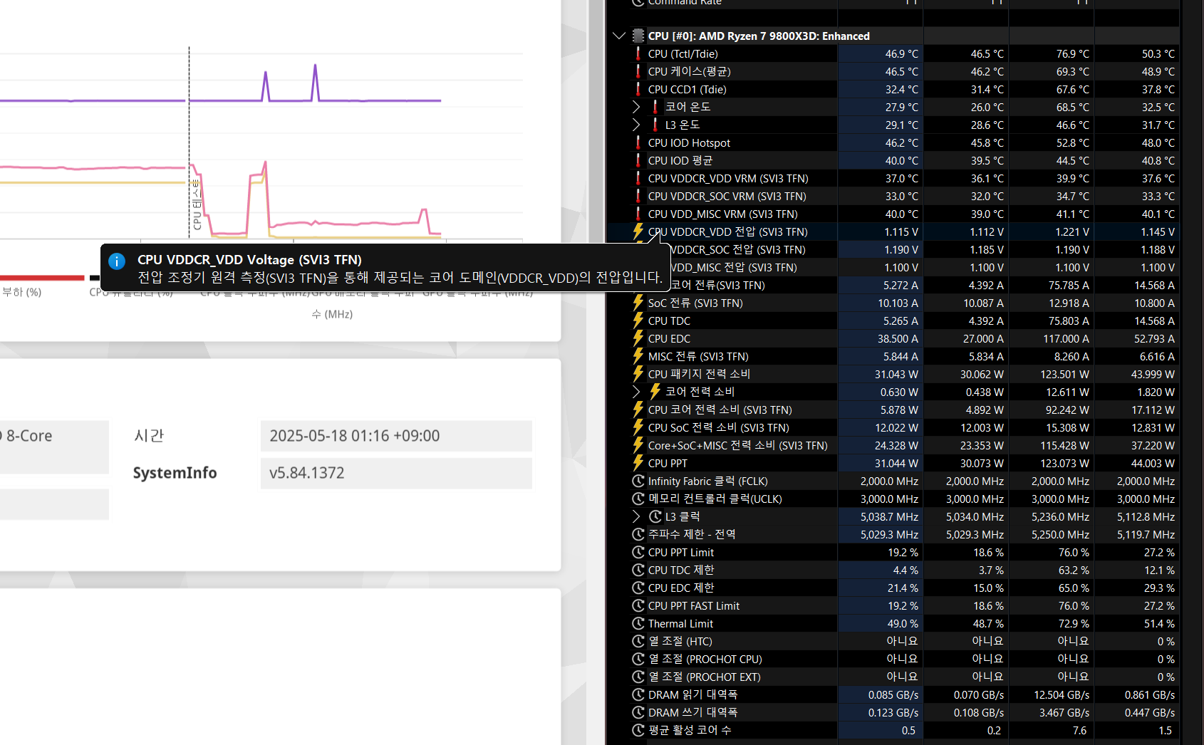Click the CPU 테스트 marker line on the graph

click(189, 142)
